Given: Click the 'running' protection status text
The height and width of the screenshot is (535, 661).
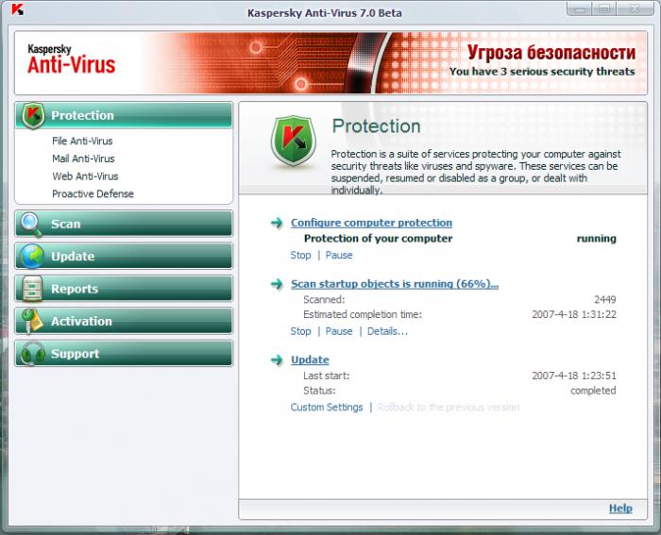Looking at the screenshot, I should 597,239.
